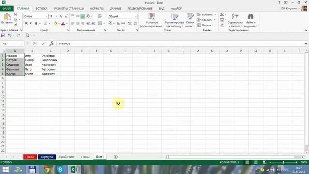The height and width of the screenshot is (174, 309).
Task: Click Save icon in quick access toolbar
Action: coord(3,35)
